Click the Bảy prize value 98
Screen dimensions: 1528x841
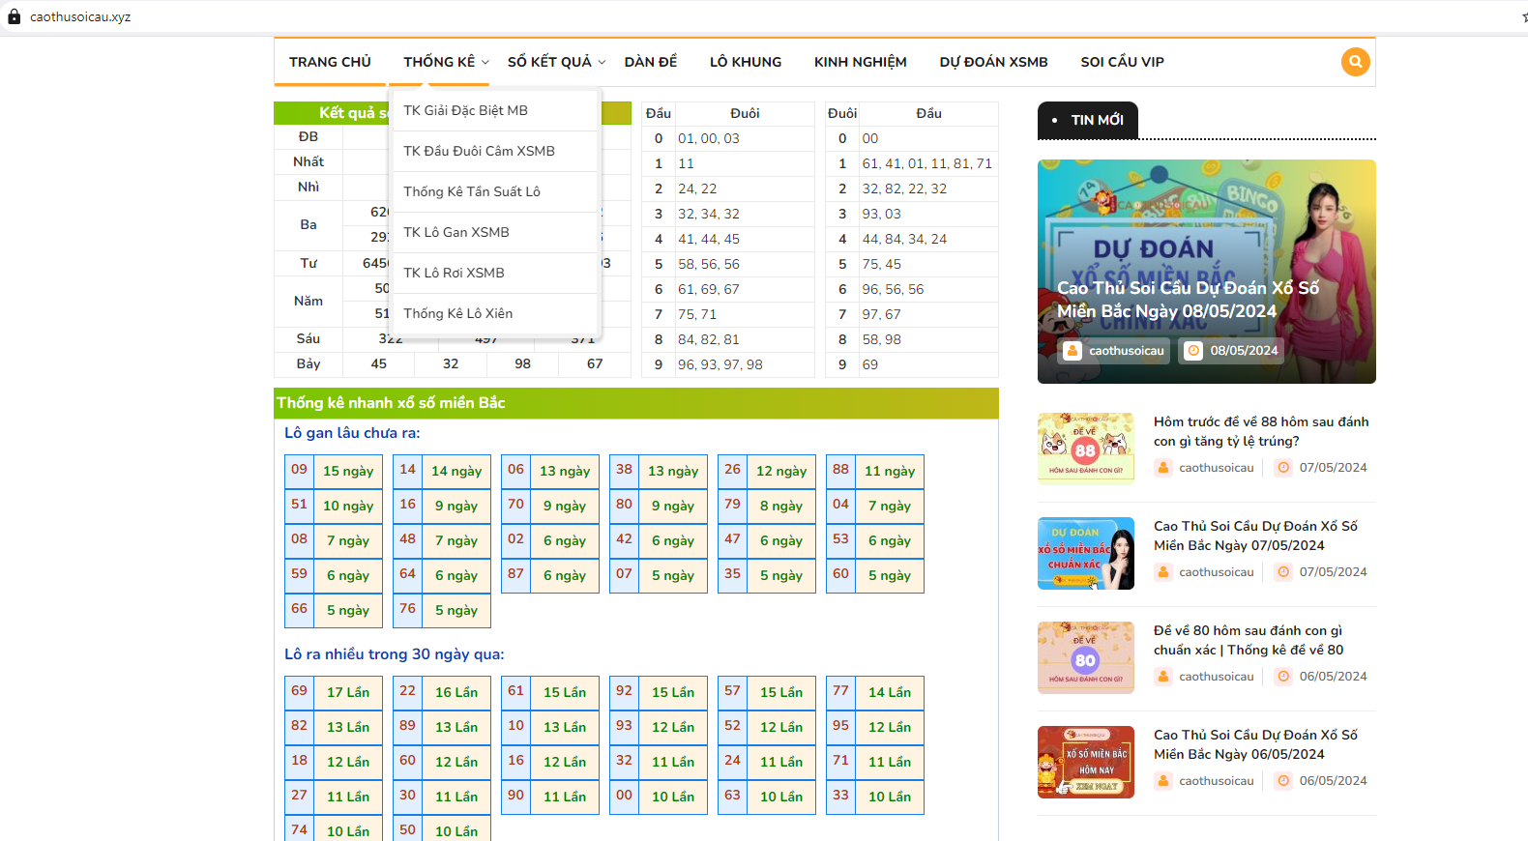523,363
